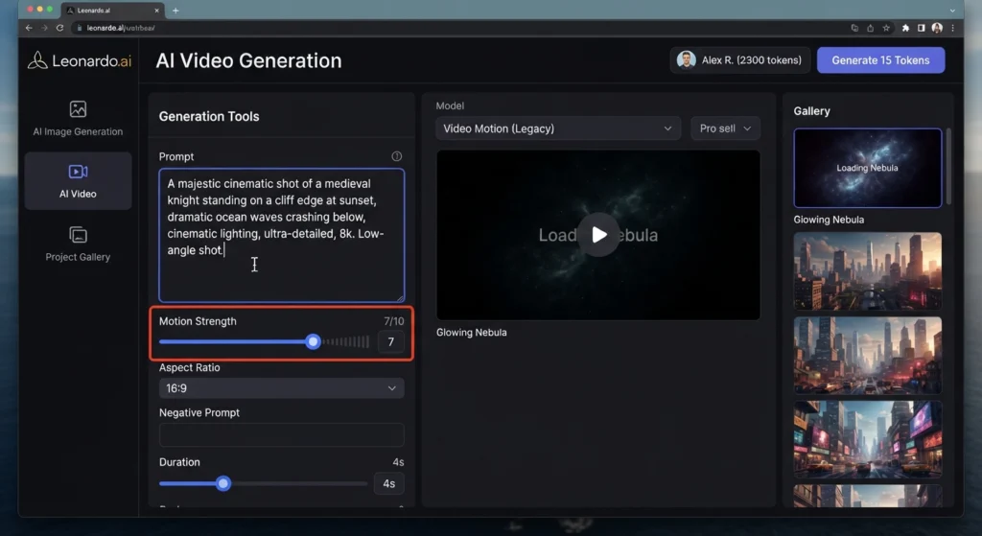
Task: Click the Alex R. user avatar
Action: click(x=687, y=60)
